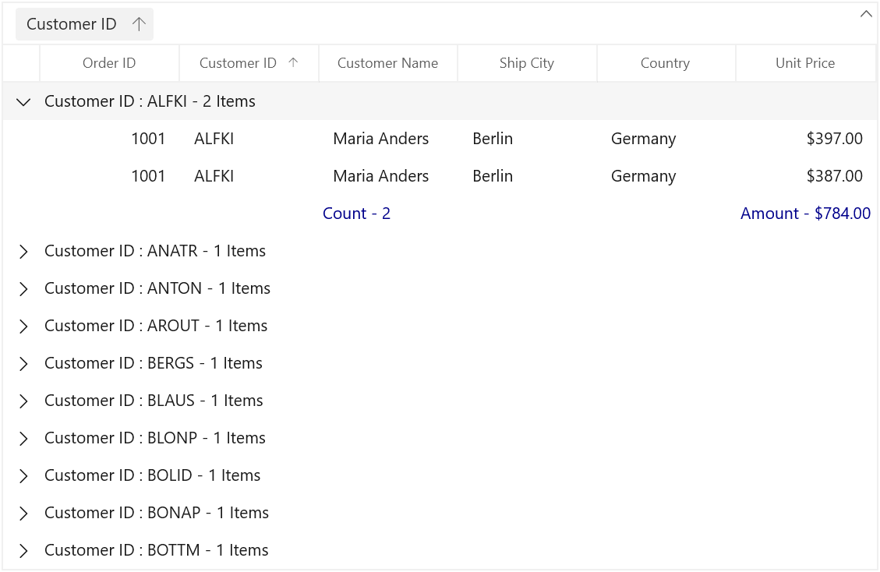
Task: Select ALFKI cell in the $397.00 row
Action: 249,139
